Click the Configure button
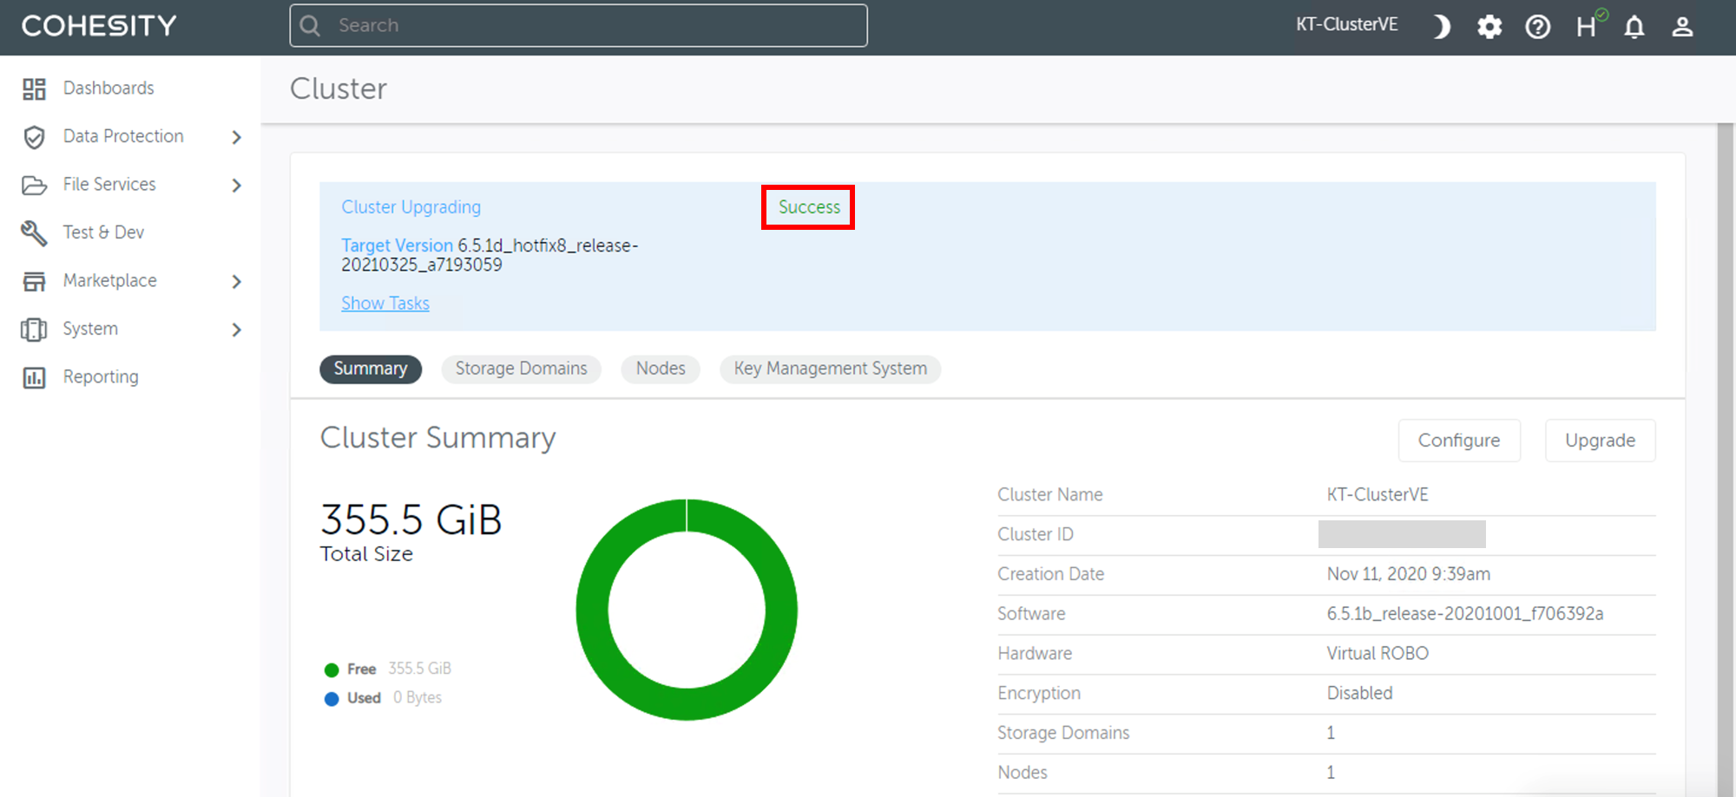1736x797 pixels. click(x=1459, y=441)
